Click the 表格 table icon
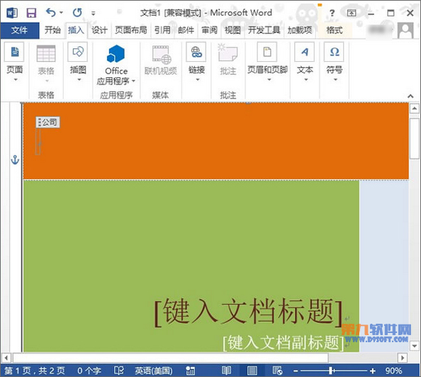 (46, 53)
